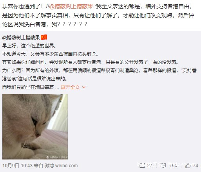Image resolution: width=201 pixels, height=172 pixels.
Task: Like the post with the thumbs-up icon
Action: coord(188,165)
